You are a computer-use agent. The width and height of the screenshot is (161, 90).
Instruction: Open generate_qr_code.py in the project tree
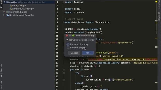pyautogui.click(x=23, y=9)
